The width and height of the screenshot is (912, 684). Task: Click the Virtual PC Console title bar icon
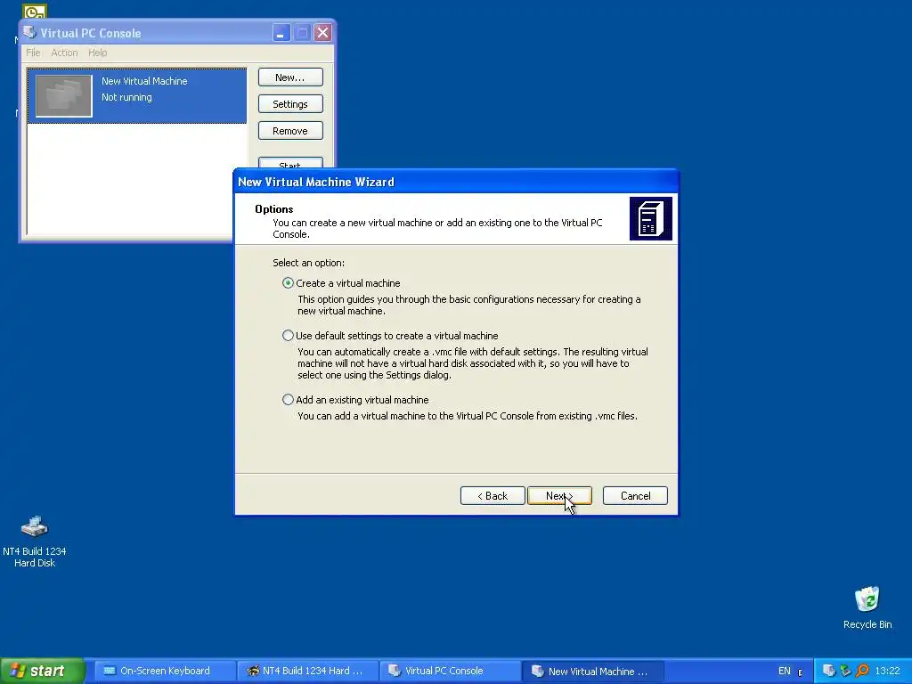click(29, 33)
